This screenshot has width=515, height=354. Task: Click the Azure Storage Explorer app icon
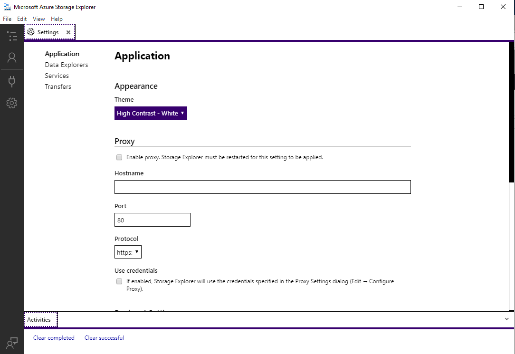coord(7,7)
